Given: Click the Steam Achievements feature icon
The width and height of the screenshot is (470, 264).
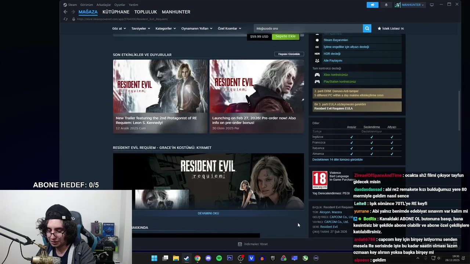Looking at the screenshot, I should (x=317, y=40).
